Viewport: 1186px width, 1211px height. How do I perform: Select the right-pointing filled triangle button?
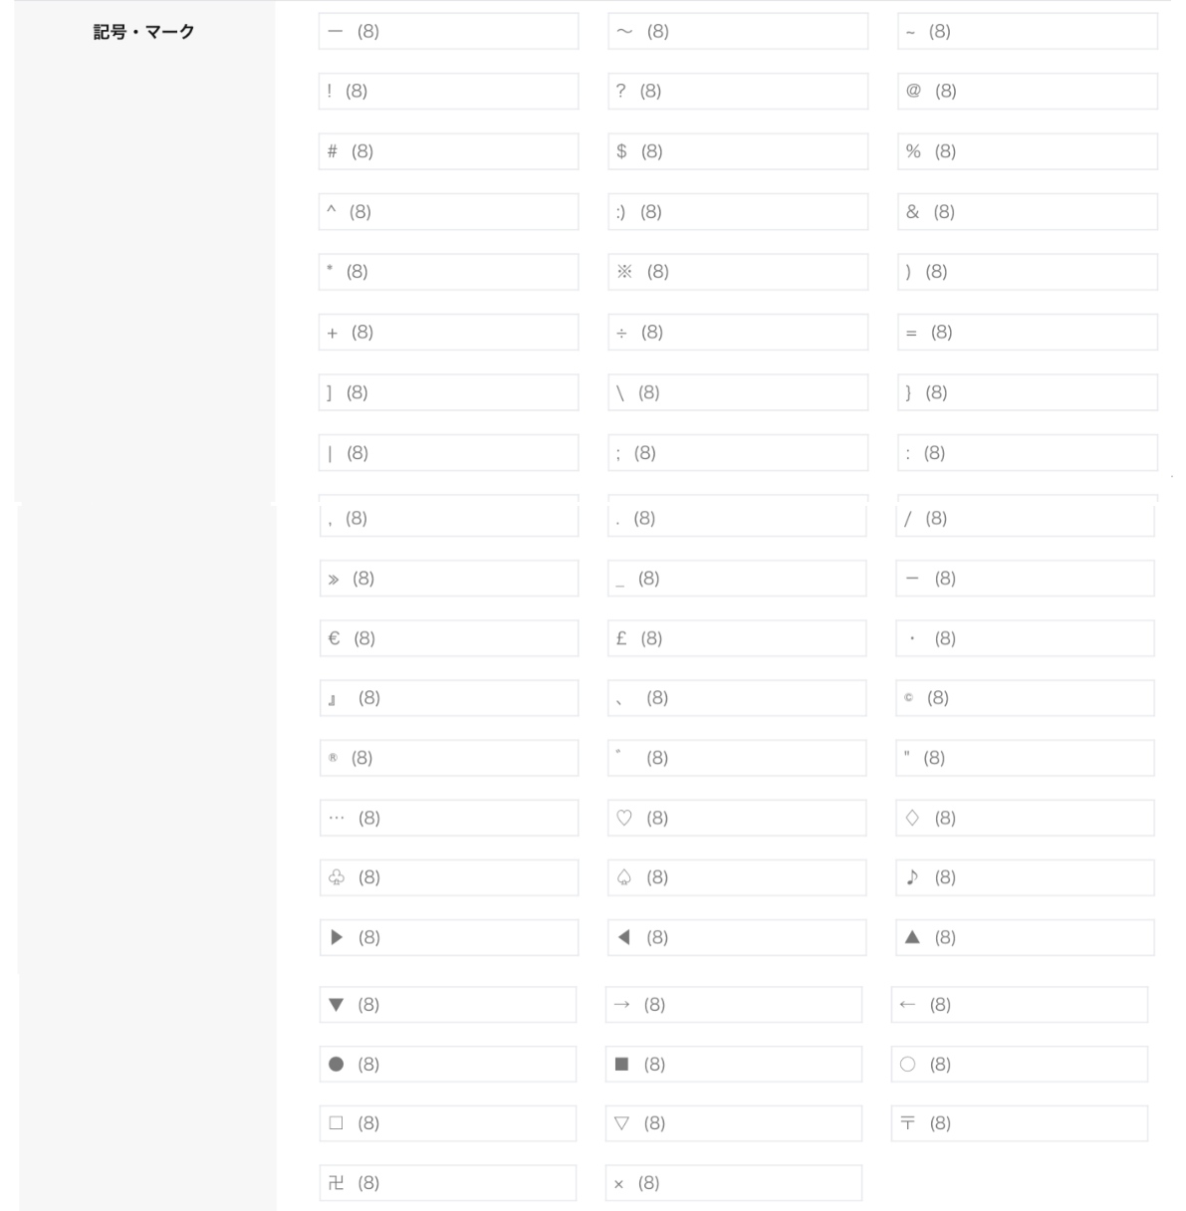448,937
